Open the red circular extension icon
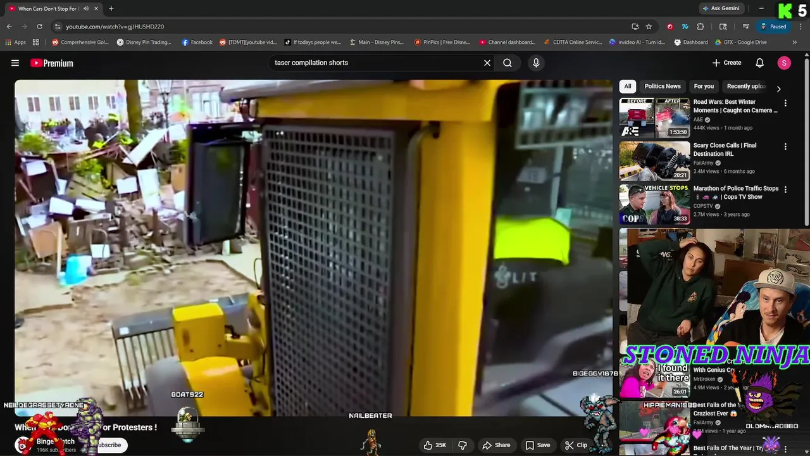 pos(670,27)
